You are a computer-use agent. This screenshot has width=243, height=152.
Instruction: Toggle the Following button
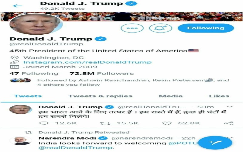[x=206, y=28]
